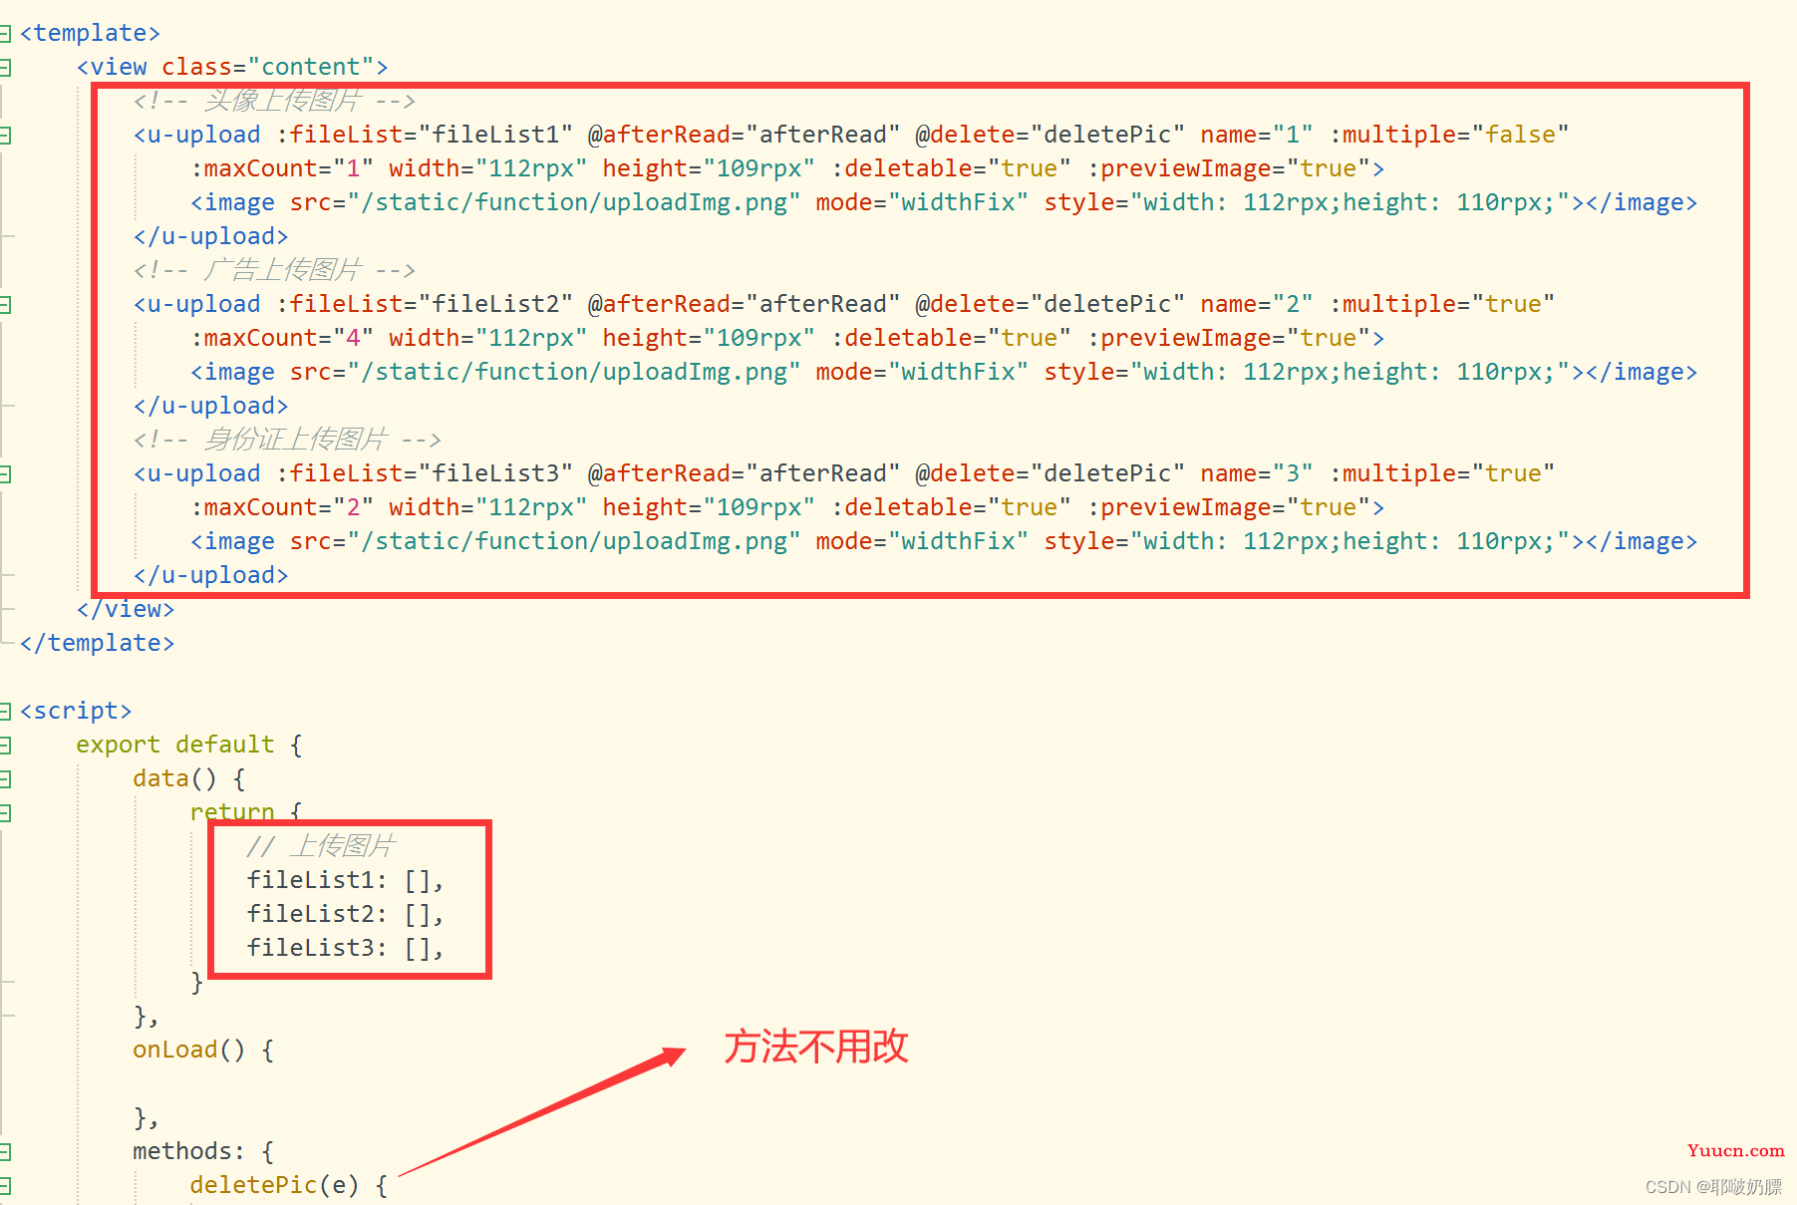The width and height of the screenshot is (1797, 1205).
Task: Click the red 方法不用改 annotation text
Action: pos(815,1047)
